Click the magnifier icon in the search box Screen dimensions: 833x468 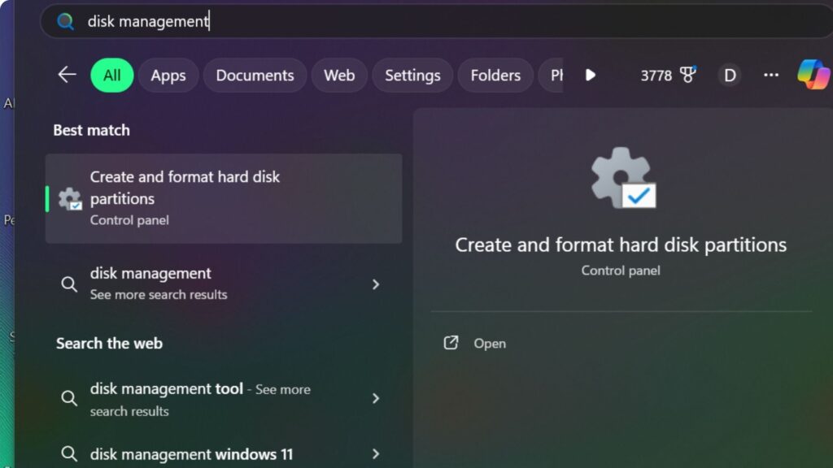pos(64,21)
